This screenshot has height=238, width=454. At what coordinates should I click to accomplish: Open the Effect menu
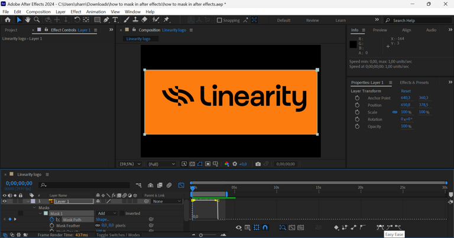(x=76, y=12)
